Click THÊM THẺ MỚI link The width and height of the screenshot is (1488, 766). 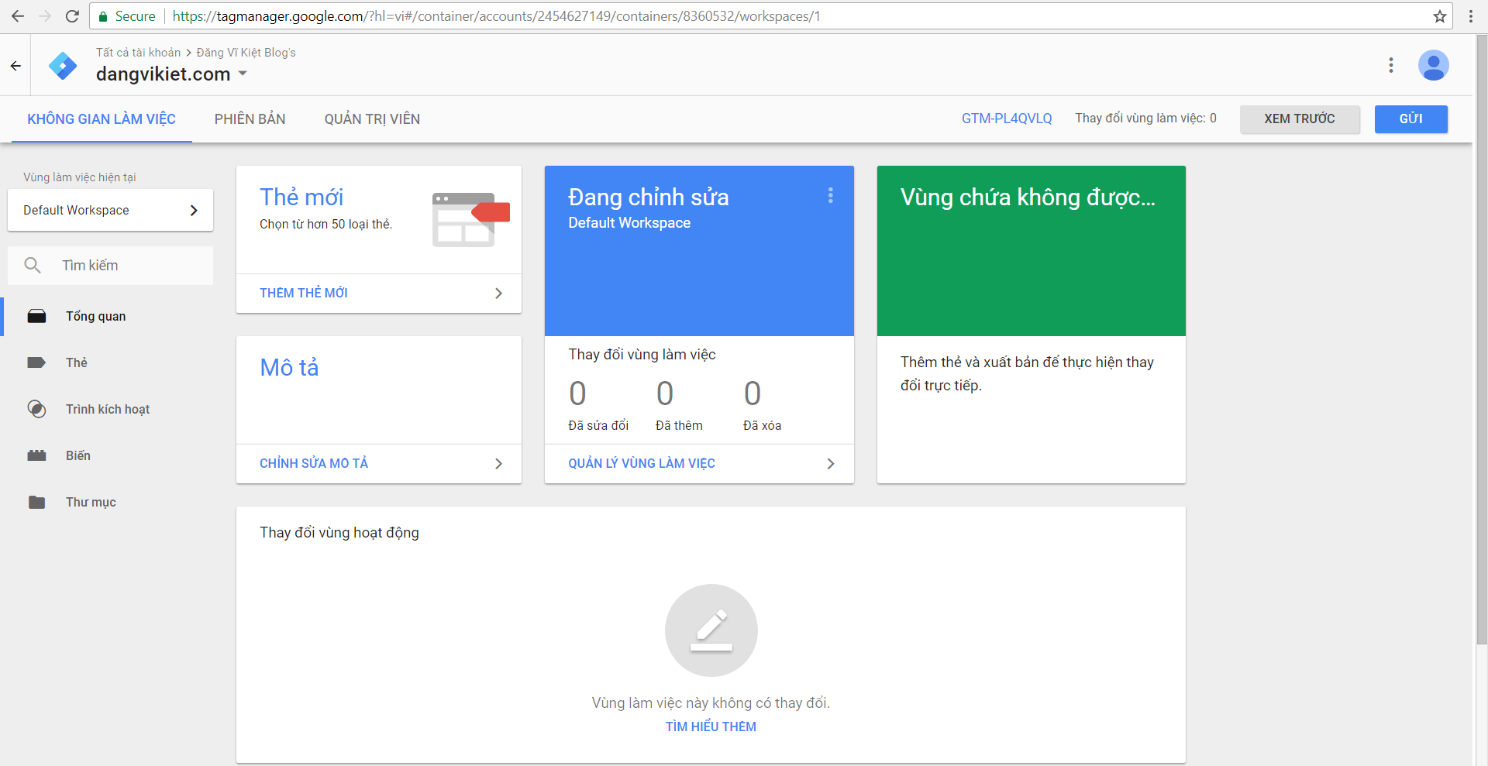(304, 293)
